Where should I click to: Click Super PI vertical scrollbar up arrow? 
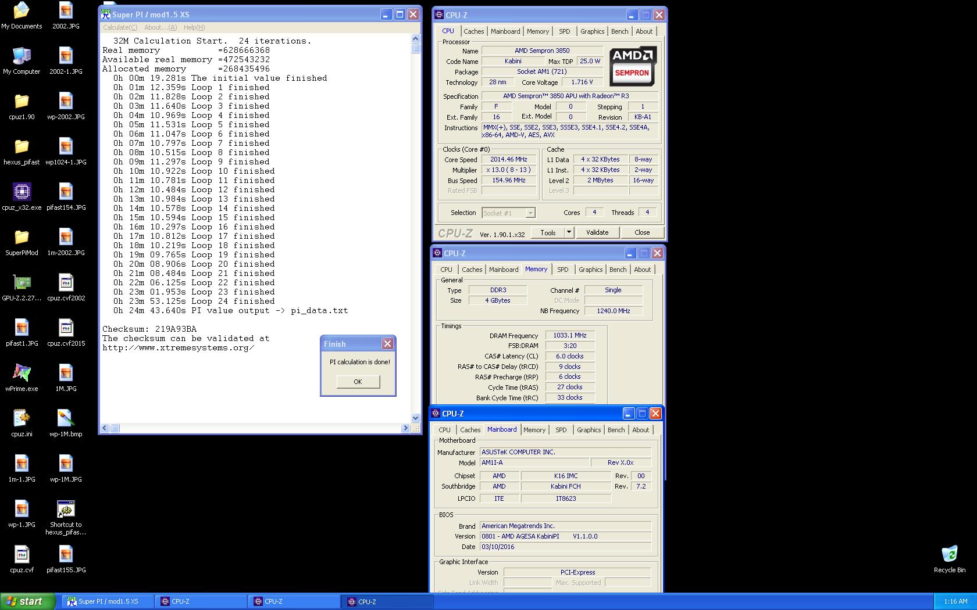point(415,39)
